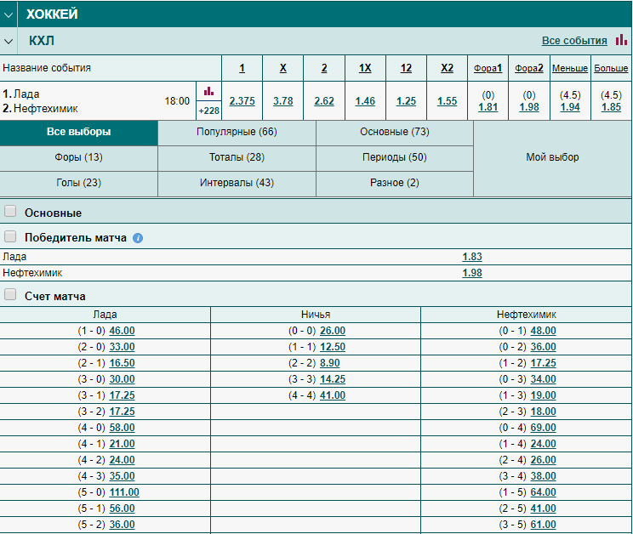Screen dimensions: 633x534
Task: Pick 12 double chance odds 1.25
Action: point(406,101)
